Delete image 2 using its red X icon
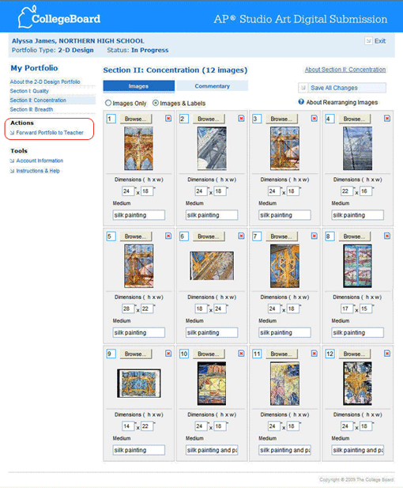The image size is (403, 488). pos(241,119)
